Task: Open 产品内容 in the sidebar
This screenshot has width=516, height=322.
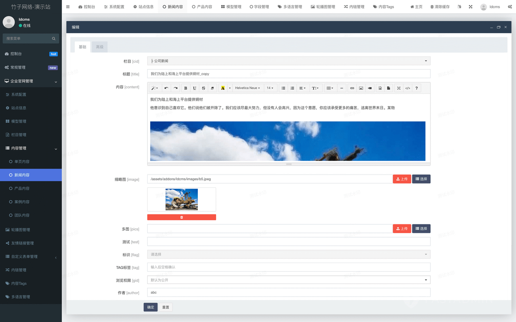Action: point(22,189)
